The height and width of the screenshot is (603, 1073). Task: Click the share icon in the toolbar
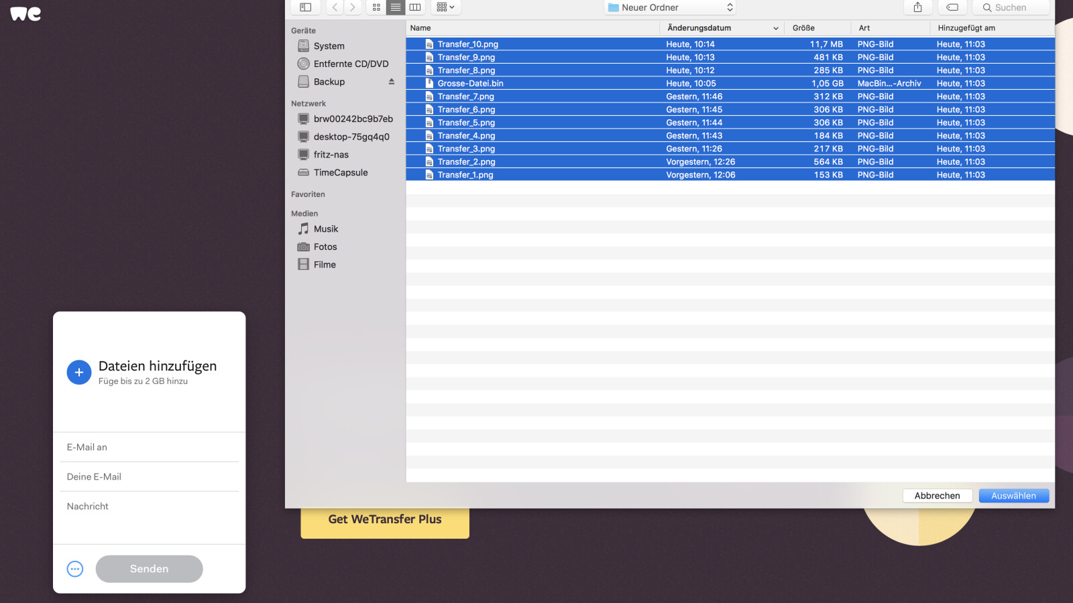pyautogui.click(x=917, y=7)
